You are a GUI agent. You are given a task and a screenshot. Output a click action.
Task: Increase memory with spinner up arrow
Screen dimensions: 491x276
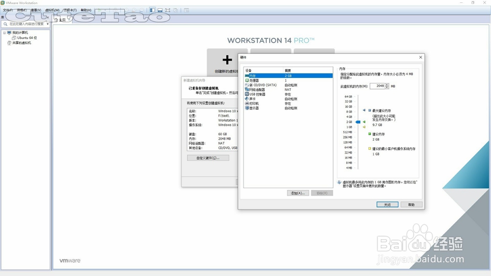click(x=387, y=85)
